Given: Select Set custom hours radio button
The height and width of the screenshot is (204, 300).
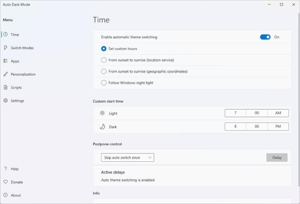Looking at the screenshot, I should click(x=104, y=49).
